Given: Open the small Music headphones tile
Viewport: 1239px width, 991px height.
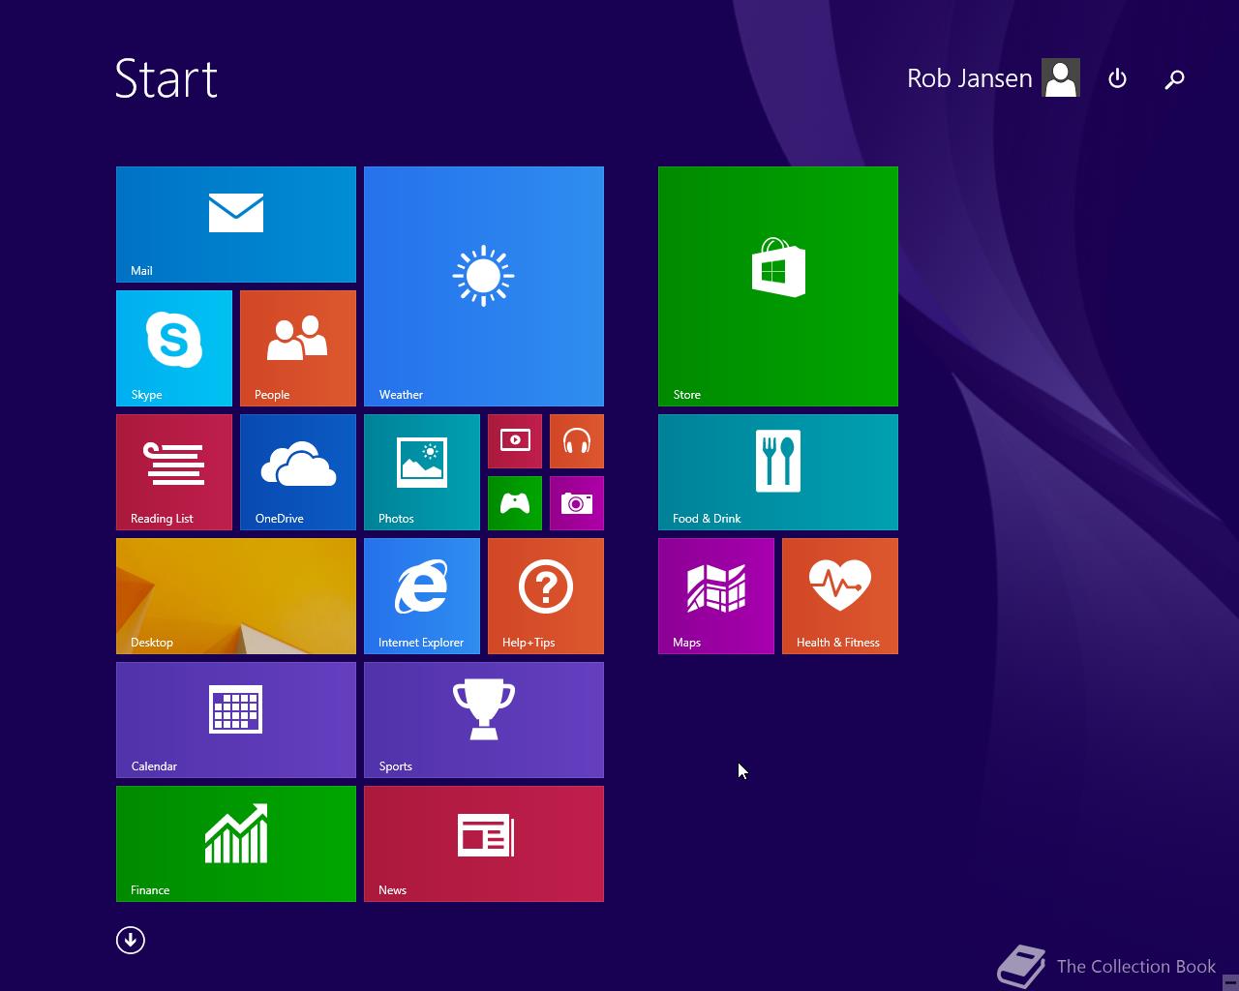Looking at the screenshot, I should point(577,441).
